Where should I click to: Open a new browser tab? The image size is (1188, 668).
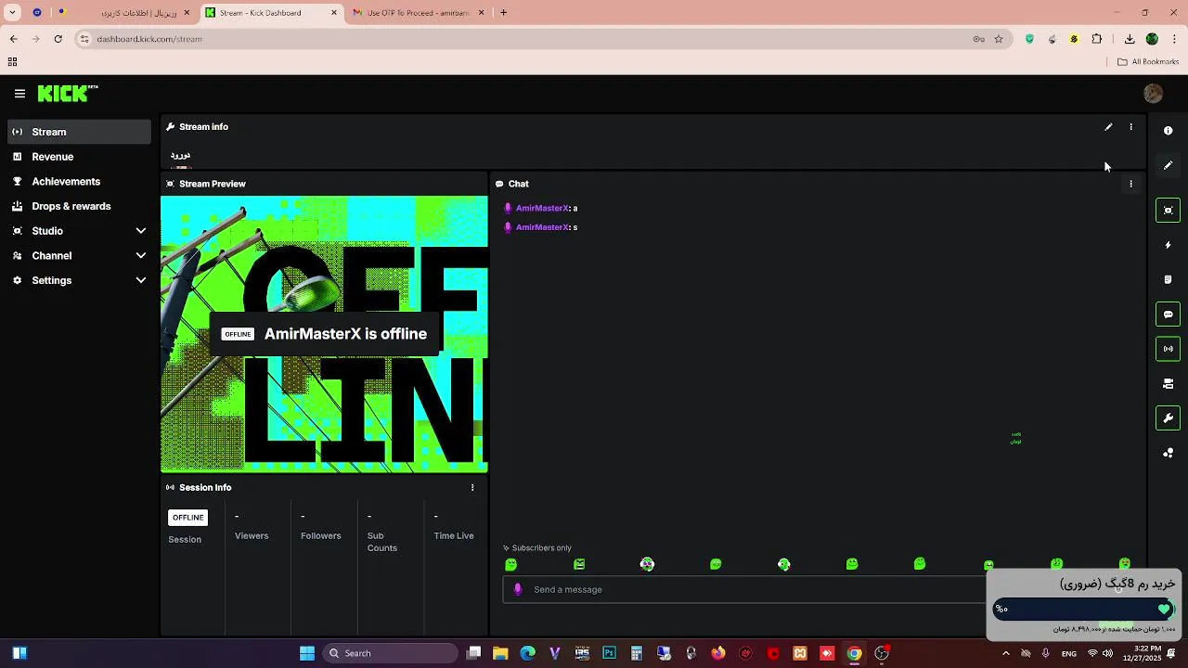[x=503, y=13]
